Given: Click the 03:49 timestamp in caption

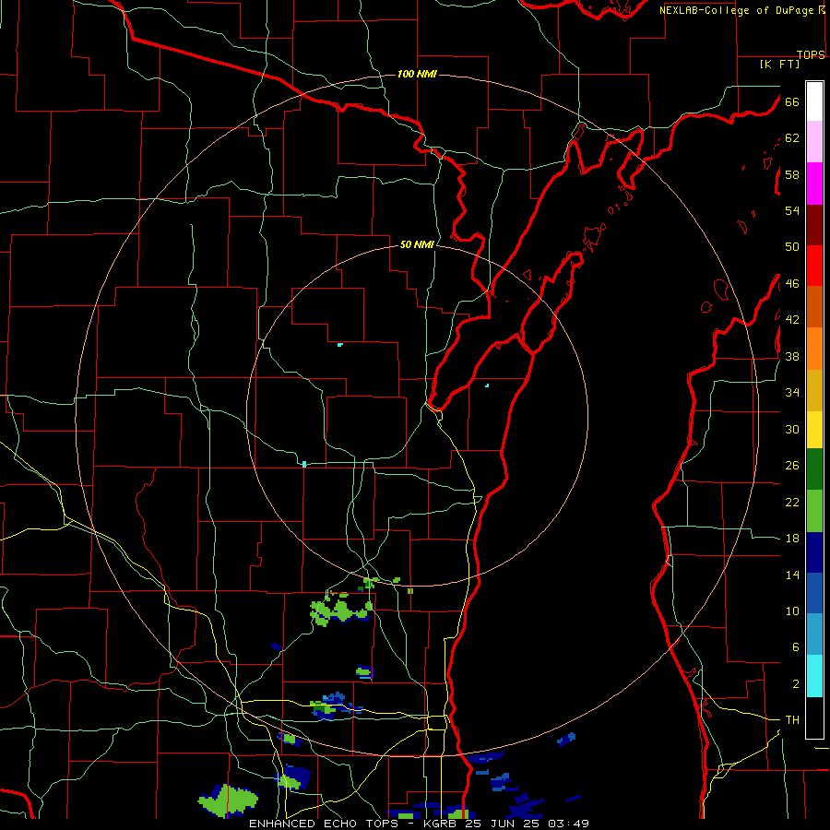Looking at the screenshot, I should [568, 824].
